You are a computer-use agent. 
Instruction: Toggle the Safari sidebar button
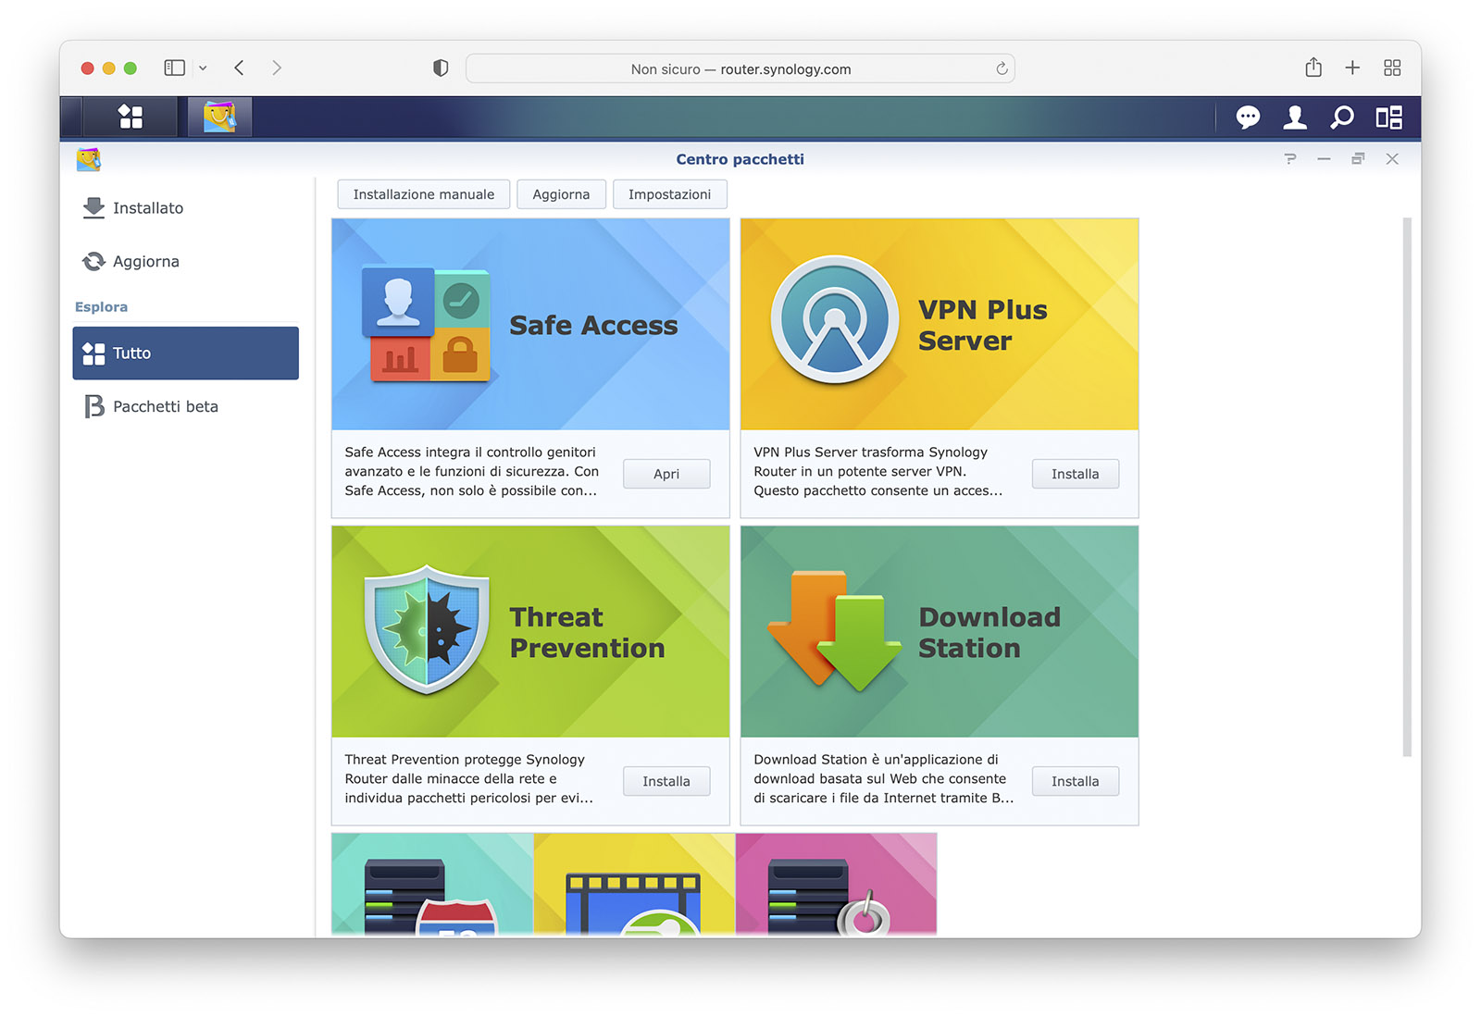click(x=175, y=68)
